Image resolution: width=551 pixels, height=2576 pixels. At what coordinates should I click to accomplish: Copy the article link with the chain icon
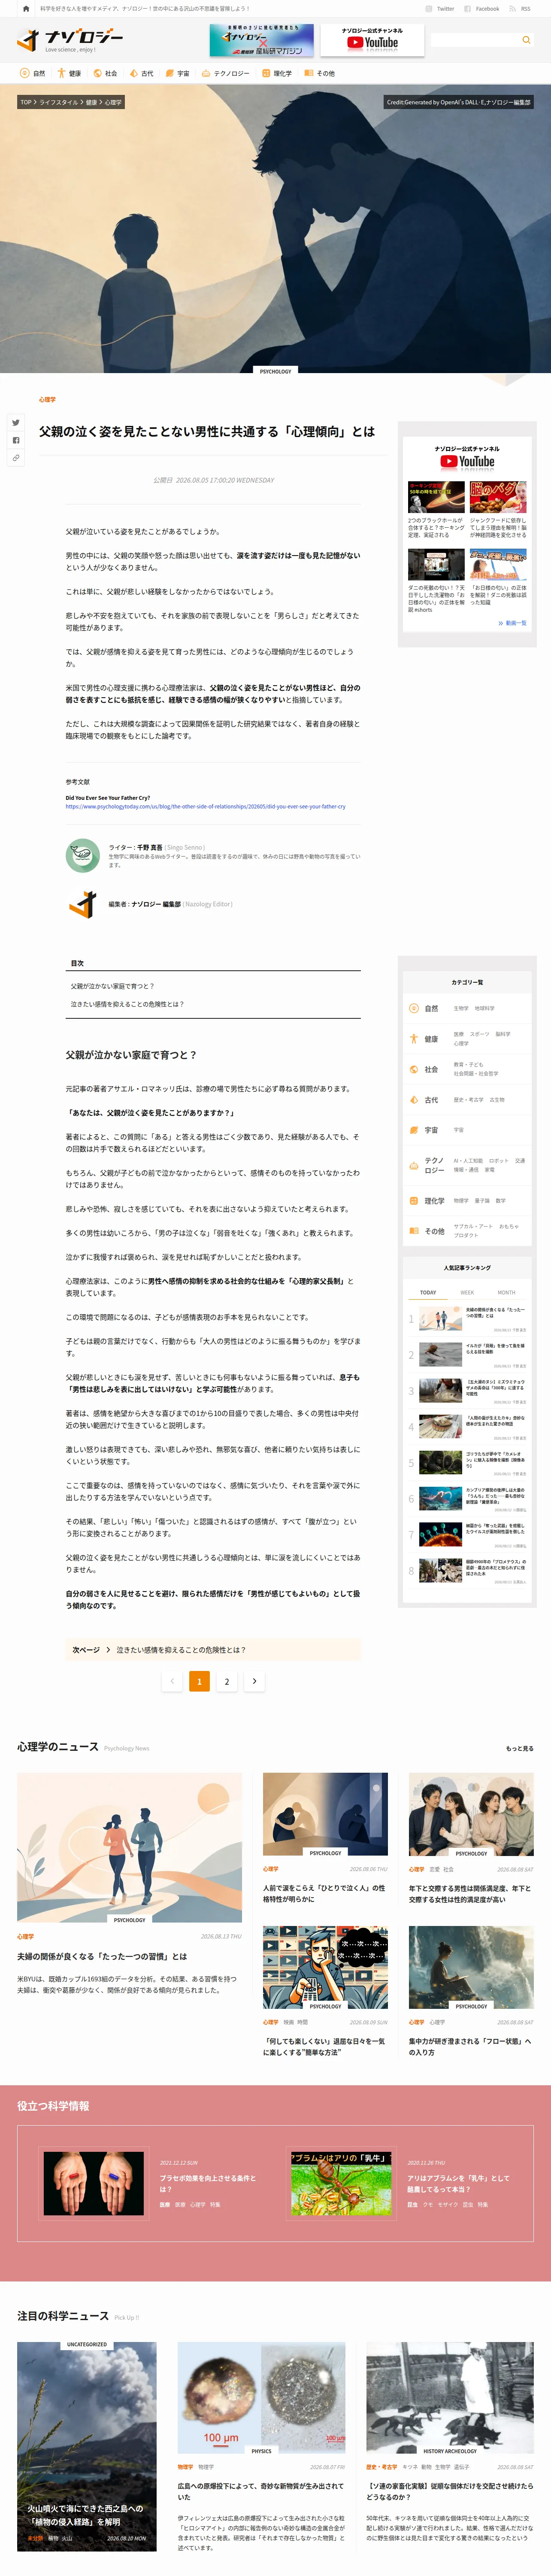click(x=16, y=458)
